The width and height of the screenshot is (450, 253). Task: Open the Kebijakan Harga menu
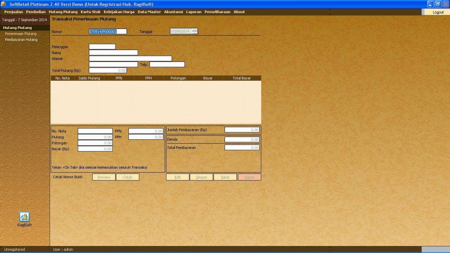[119, 12]
